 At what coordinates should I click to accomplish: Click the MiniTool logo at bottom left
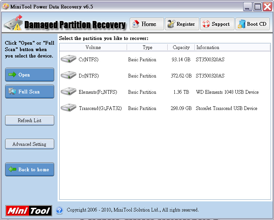pyautogui.click(x=28, y=210)
